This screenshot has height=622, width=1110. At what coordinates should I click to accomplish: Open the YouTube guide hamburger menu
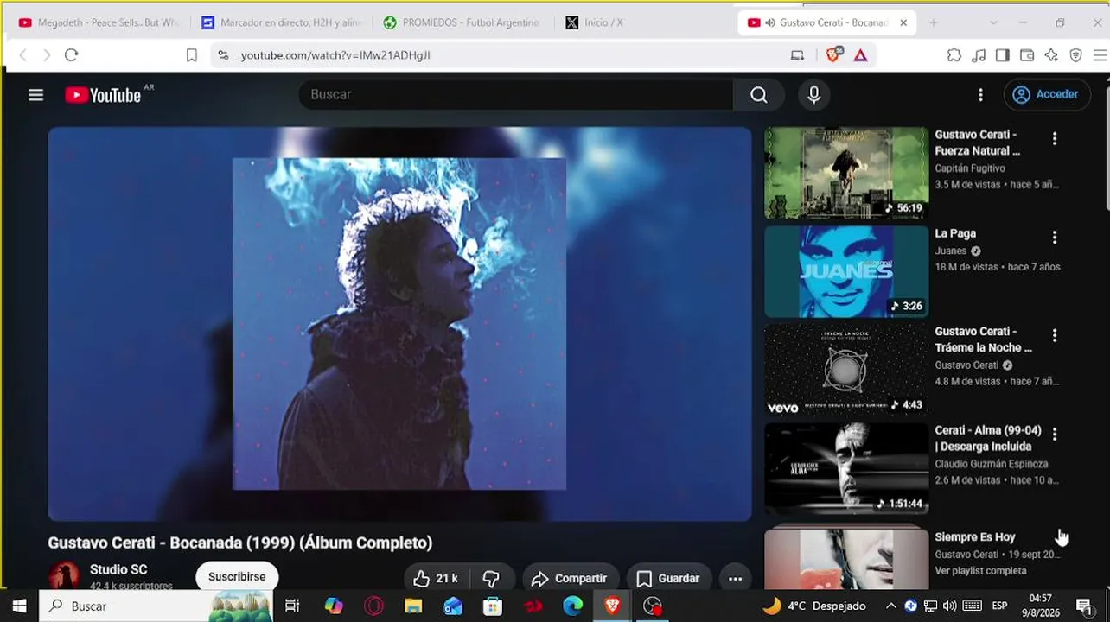coord(35,95)
